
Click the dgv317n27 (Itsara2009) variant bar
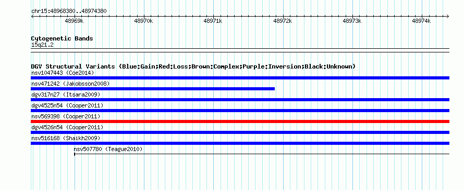pos(240,100)
